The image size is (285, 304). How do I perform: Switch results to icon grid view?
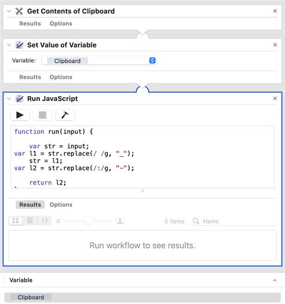[x=16, y=220]
